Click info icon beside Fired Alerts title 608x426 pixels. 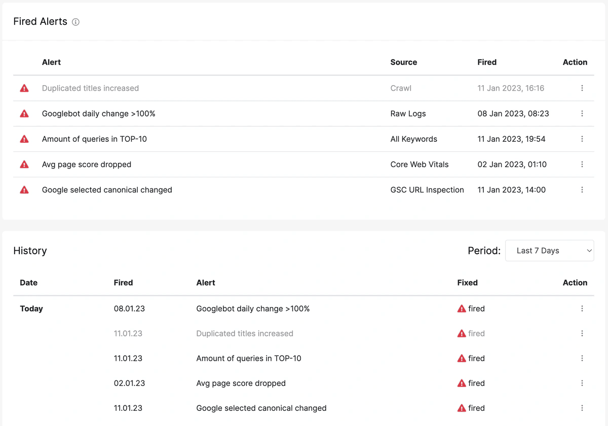coord(75,22)
